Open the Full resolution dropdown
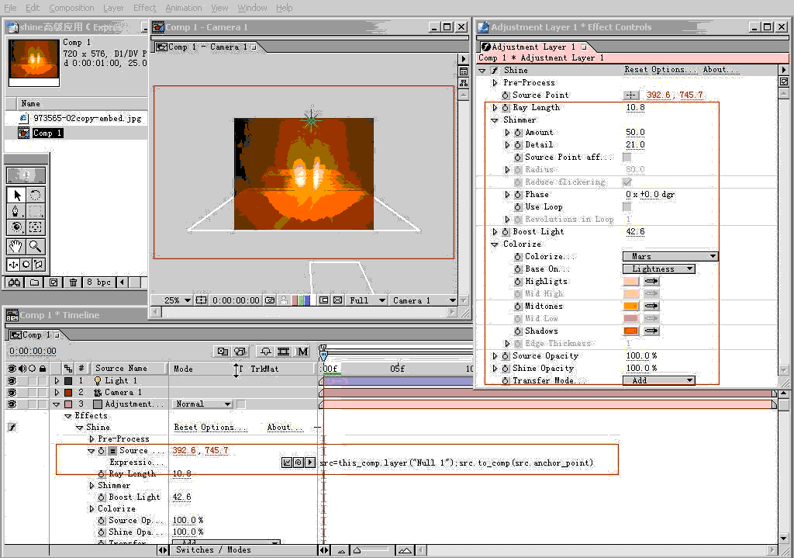 [x=367, y=300]
